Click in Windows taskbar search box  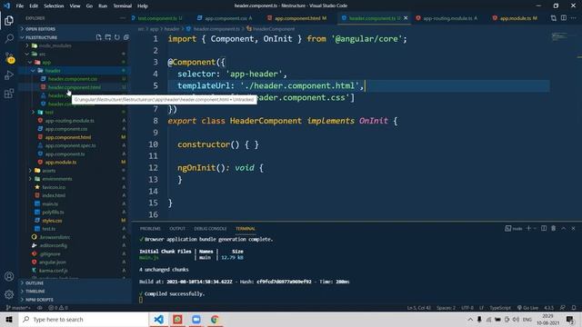(x=84, y=319)
